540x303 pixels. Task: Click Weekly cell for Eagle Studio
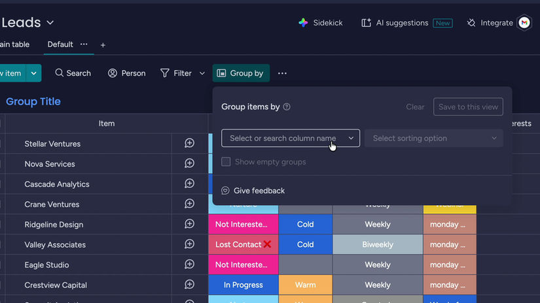(x=378, y=265)
